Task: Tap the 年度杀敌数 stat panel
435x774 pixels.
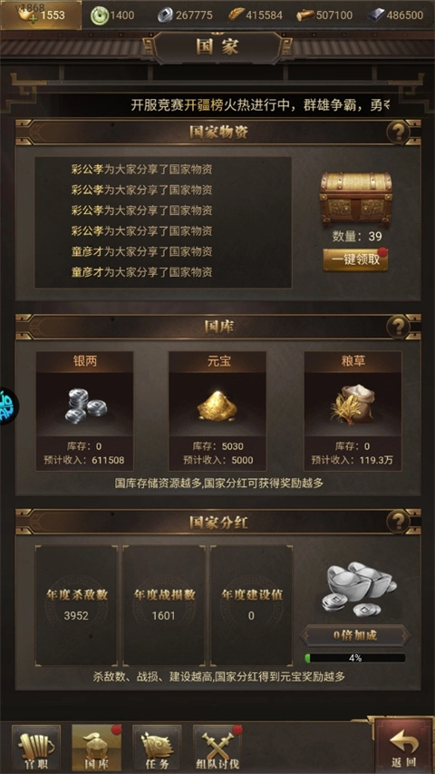Action: coord(76,605)
